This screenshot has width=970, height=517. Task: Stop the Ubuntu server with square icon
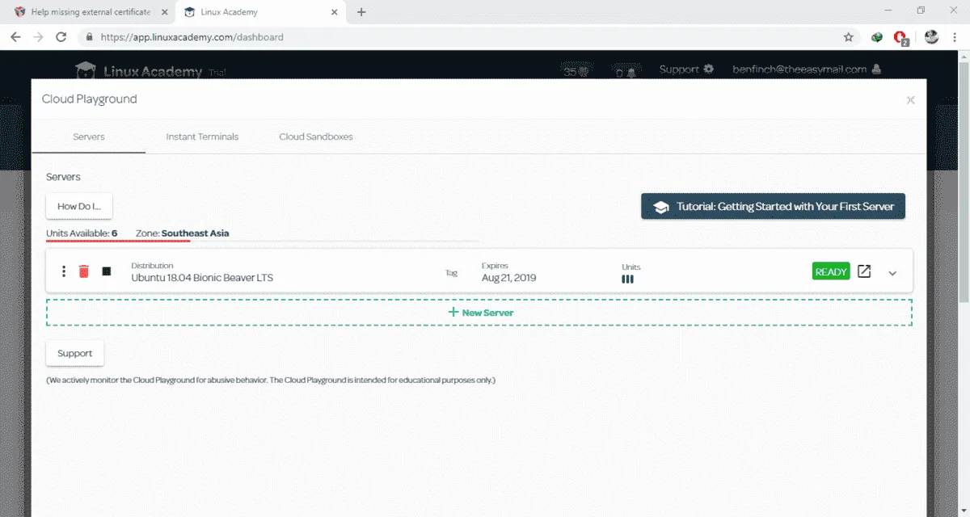tap(107, 271)
